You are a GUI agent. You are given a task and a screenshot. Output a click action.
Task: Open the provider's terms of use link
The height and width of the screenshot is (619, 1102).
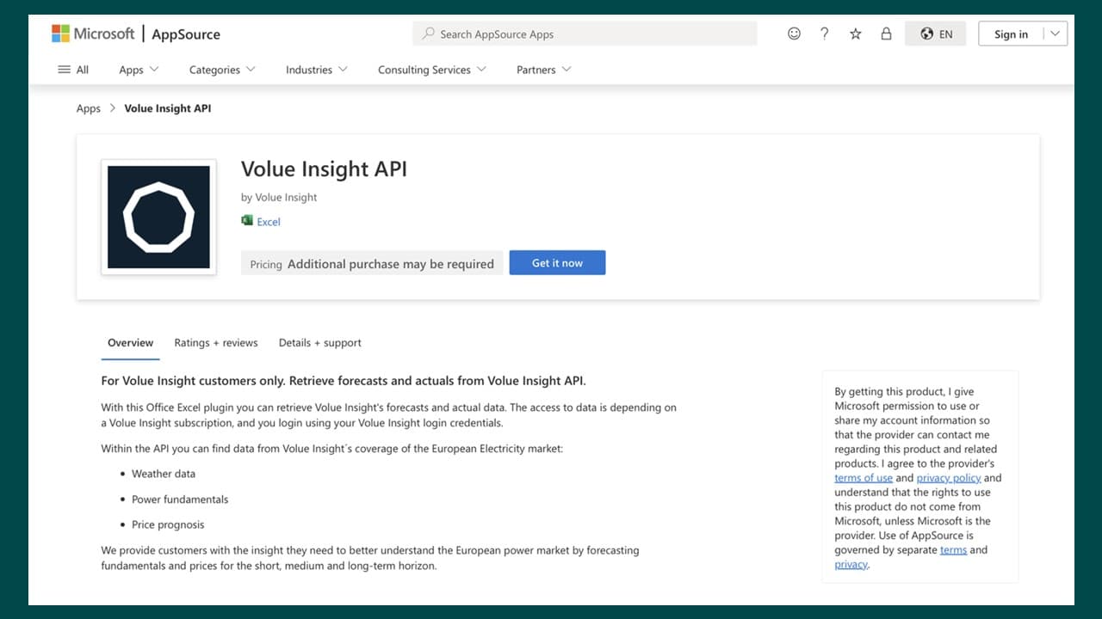click(x=863, y=478)
